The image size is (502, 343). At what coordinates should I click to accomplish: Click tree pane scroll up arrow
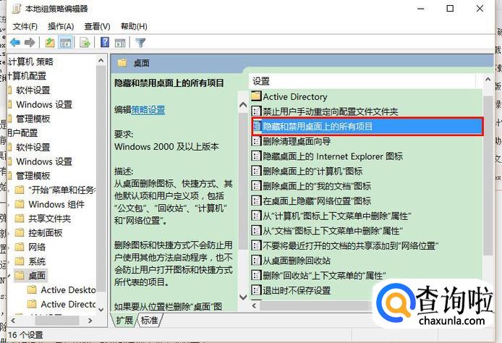coord(101,61)
